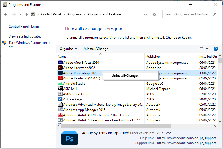Select the ATK Package program name
Screen dimensions: 223x149
coord(72,99)
